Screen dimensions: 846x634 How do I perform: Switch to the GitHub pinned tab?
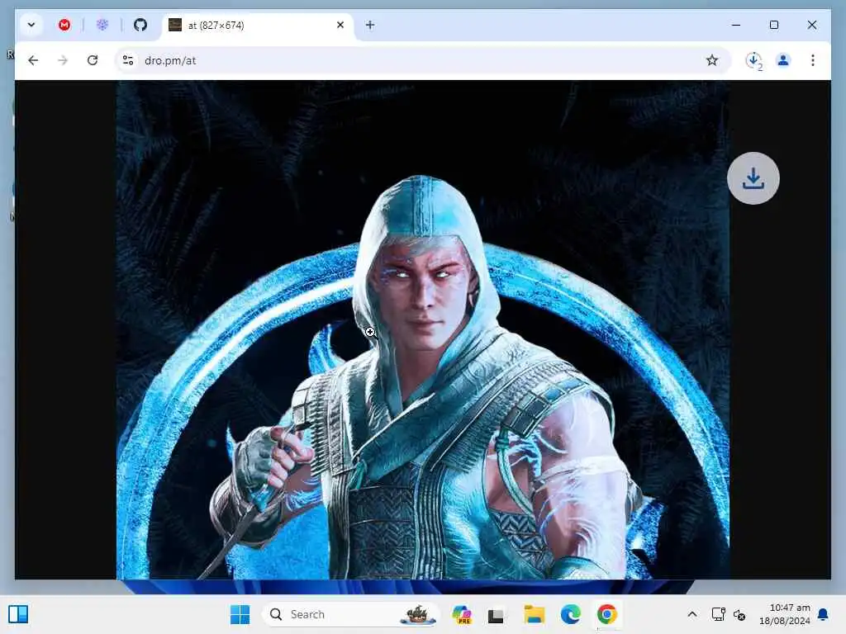click(140, 25)
